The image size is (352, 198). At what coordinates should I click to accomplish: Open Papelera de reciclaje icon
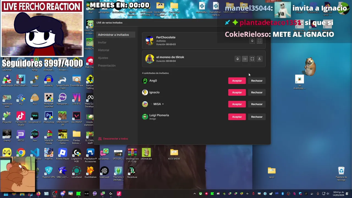[x=341, y=174]
